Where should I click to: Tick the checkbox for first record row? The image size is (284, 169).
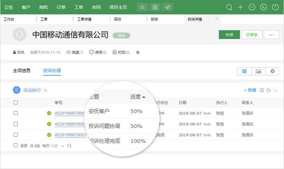(x=16, y=113)
